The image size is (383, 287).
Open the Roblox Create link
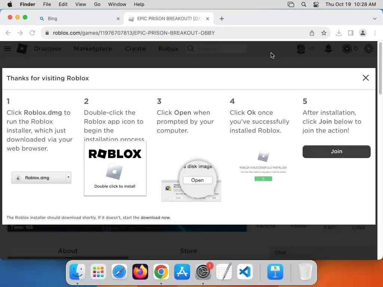pyautogui.click(x=135, y=49)
